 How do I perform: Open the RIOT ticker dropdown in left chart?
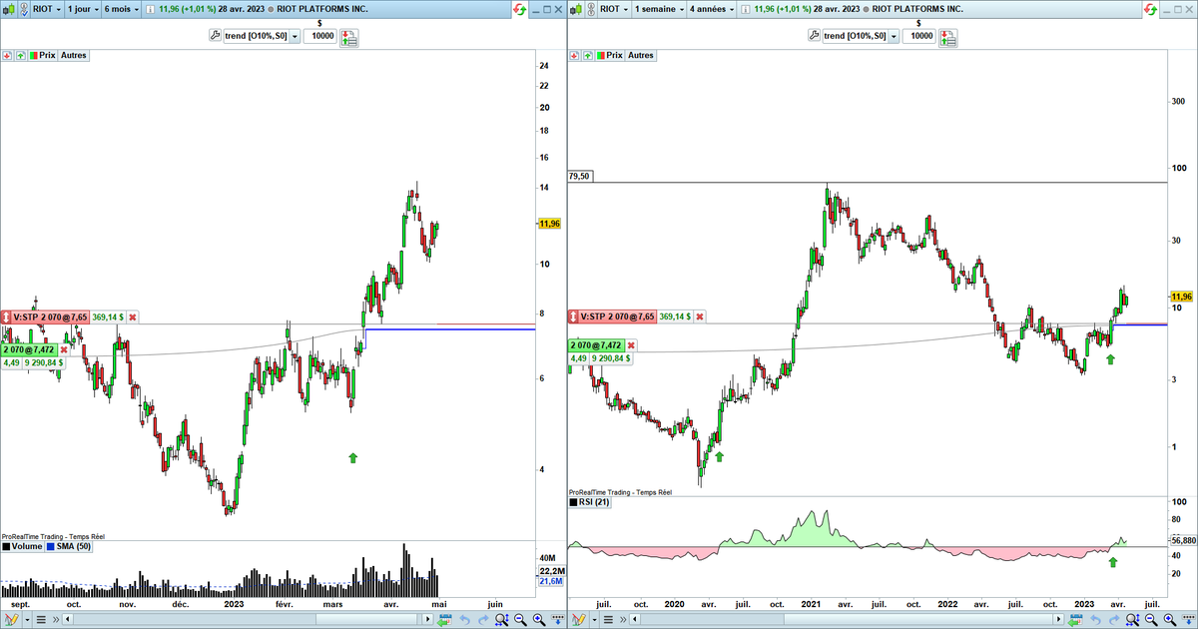point(47,9)
